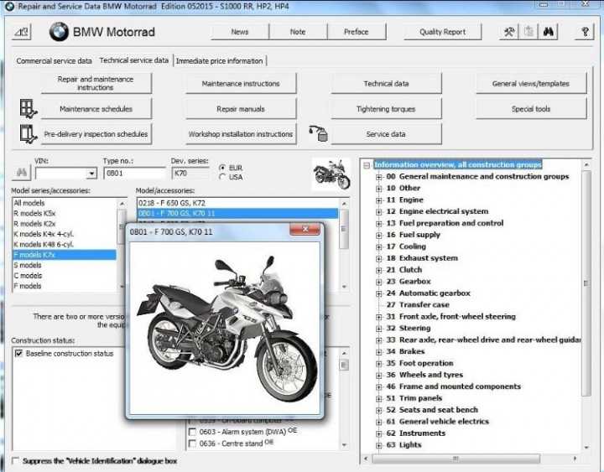Click Repair and maintenance instructions button
The height and width of the screenshot is (472, 604).
(96, 83)
